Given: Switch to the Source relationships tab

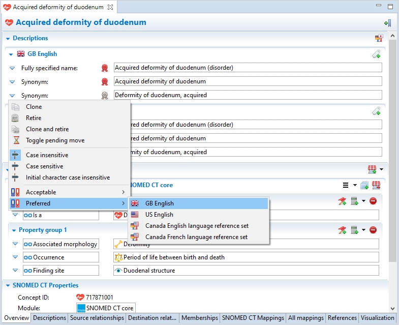Looking at the screenshot, I should click(97, 318).
